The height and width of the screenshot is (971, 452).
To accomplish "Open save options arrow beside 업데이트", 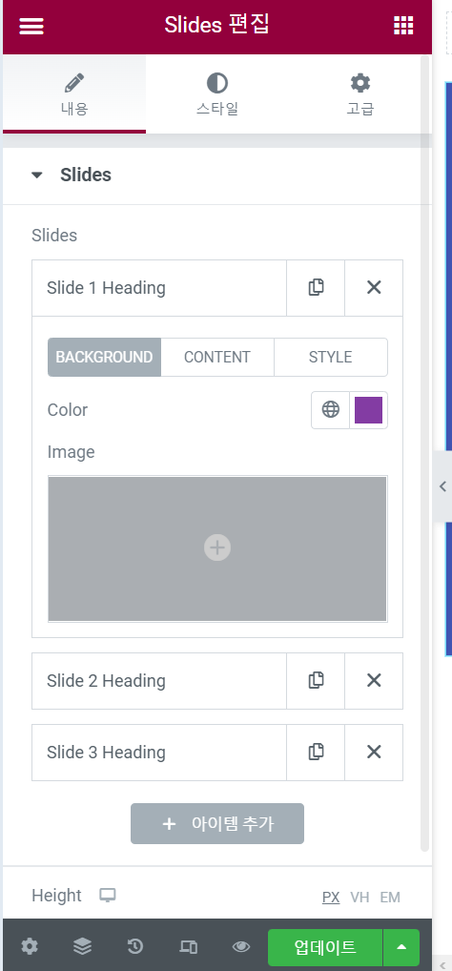I will pyautogui.click(x=401, y=947).
